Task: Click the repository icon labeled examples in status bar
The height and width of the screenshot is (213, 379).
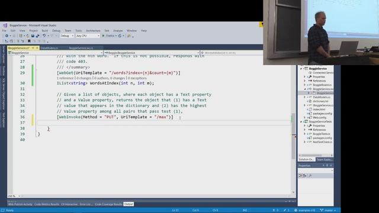Action: [x=296, y=211]
